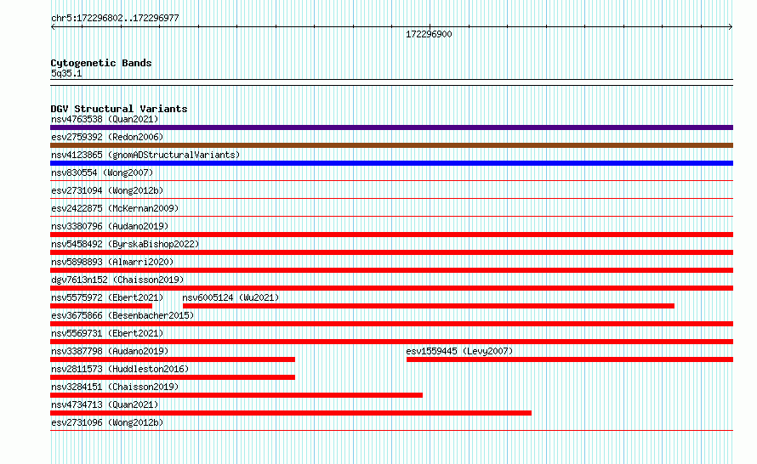Viewport: 757px width, 464px height.
Task: Click the right arrow on the ruler
Action: coord(731,27)
